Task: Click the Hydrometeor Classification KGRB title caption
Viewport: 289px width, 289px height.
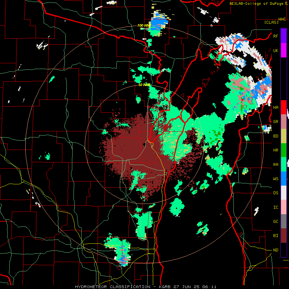Action: tap(145, 287)
